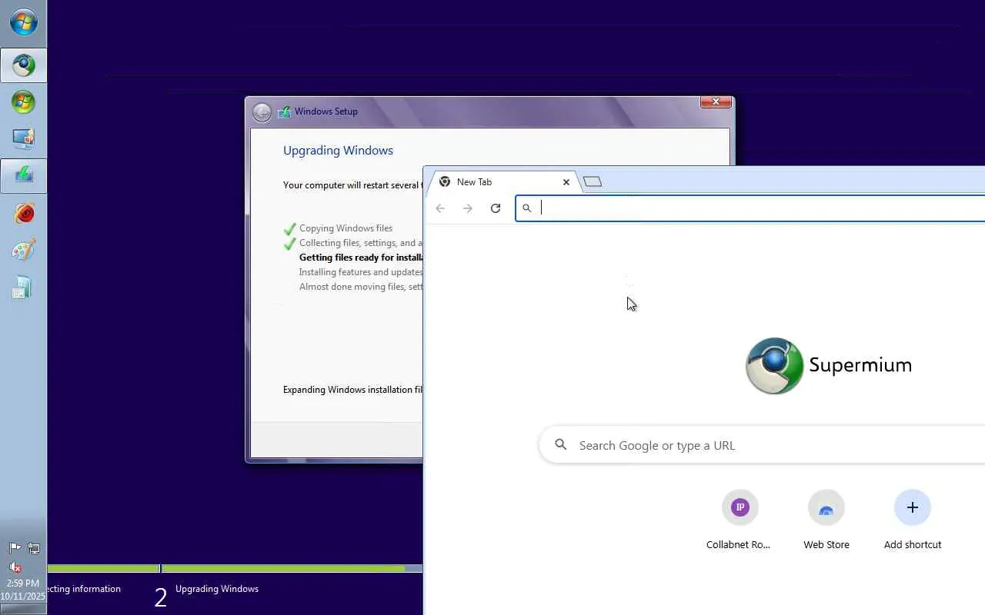Viewport: 985px width, 615px height.
Task: Open the document files taskbar icon
Action: (23, 287)
